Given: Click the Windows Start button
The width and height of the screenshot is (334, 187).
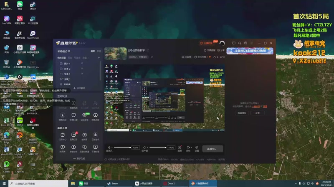Looking at the screenshot, I should pyautogui.click(x=4, y=183).
